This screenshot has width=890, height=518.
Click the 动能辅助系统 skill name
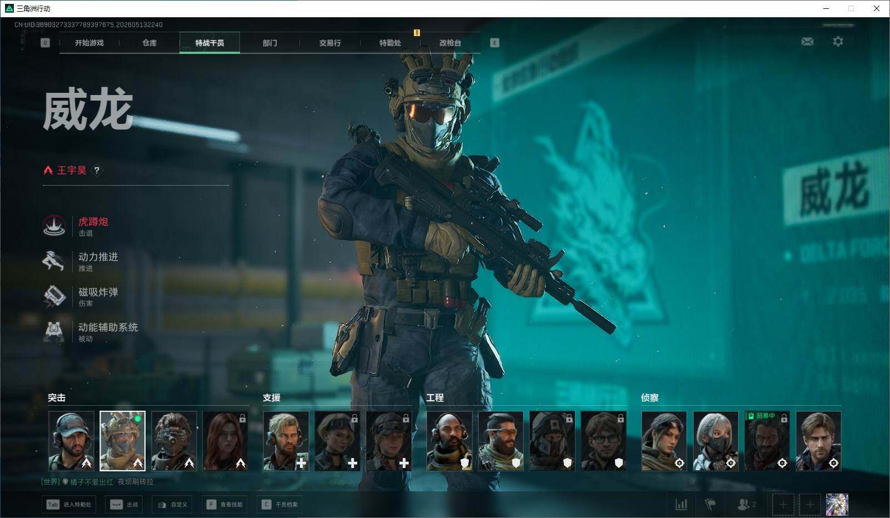pos(108,327)
